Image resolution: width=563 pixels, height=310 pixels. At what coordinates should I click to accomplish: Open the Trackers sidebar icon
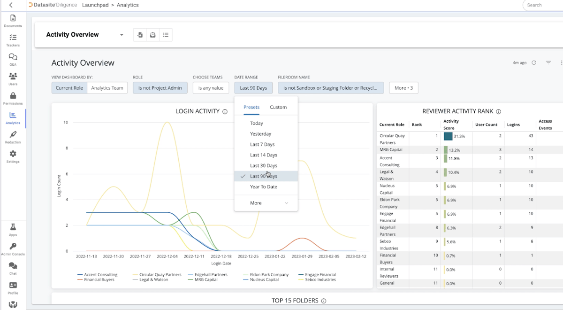[x=13, y=40]
